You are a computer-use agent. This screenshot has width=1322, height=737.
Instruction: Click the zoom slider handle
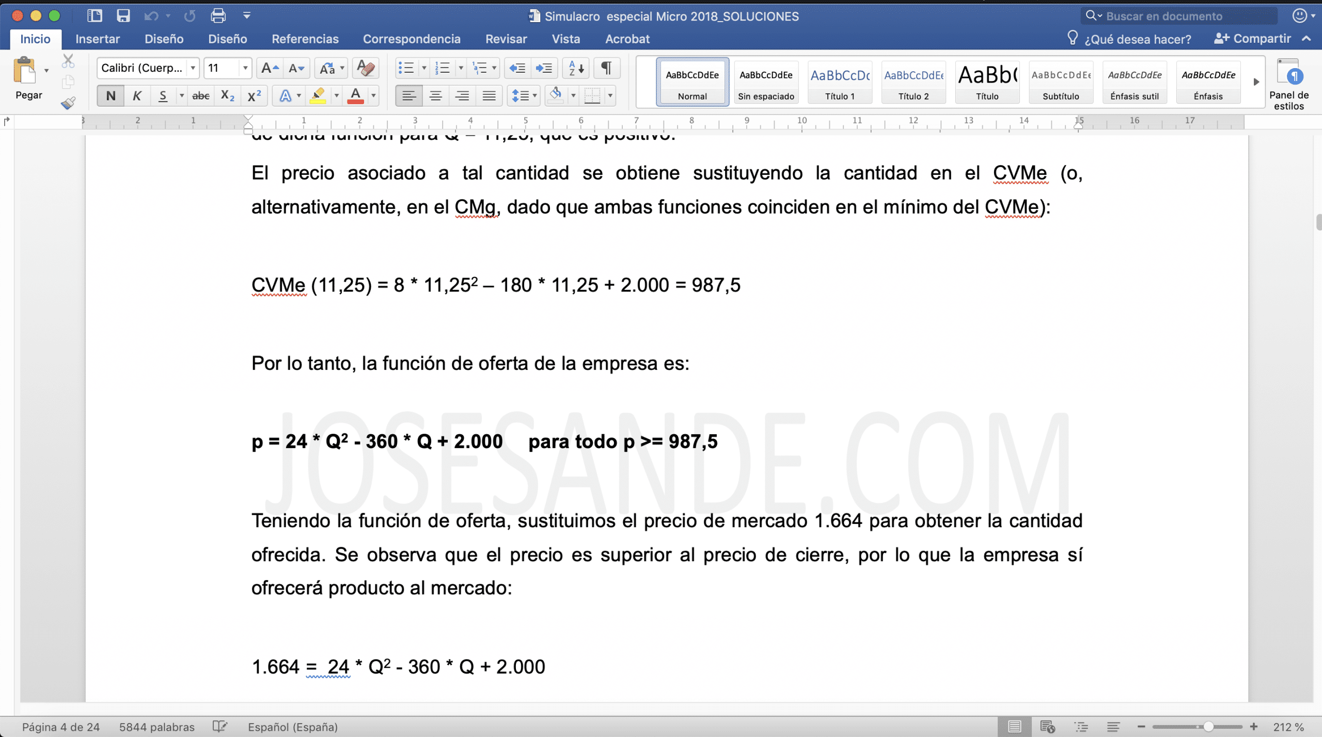pos(1208,726)
